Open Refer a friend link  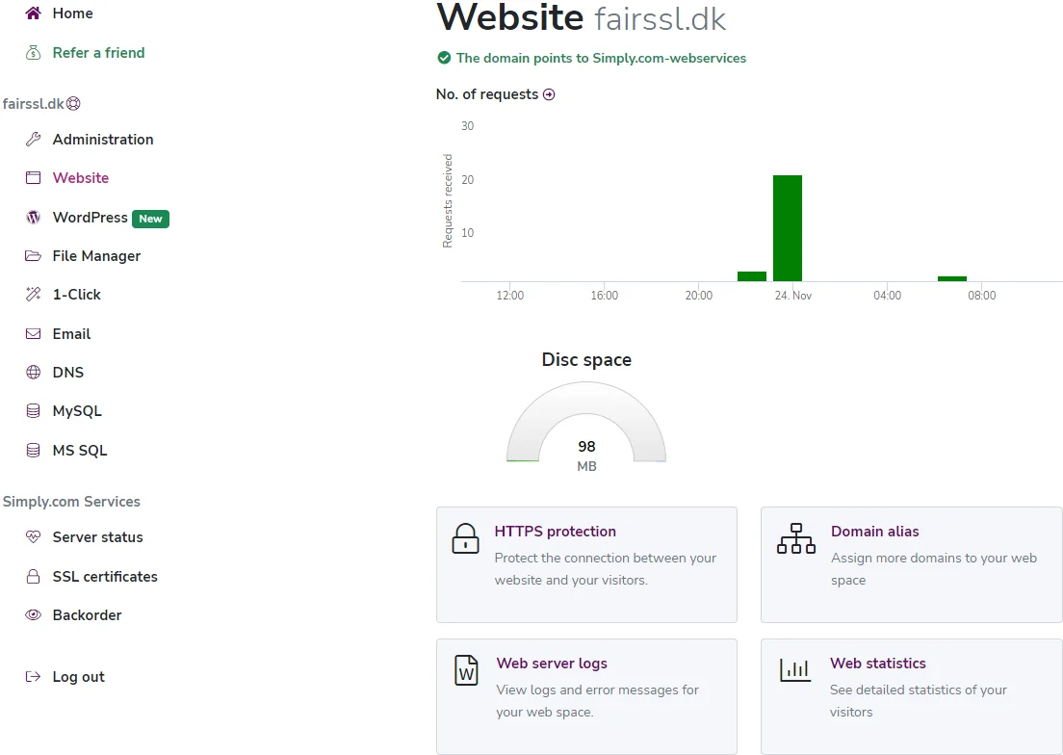(x=98, y=53)
